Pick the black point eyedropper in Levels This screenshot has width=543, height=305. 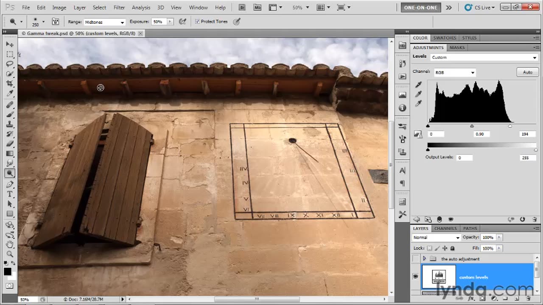pyautogui.click(x=418, y=85)
